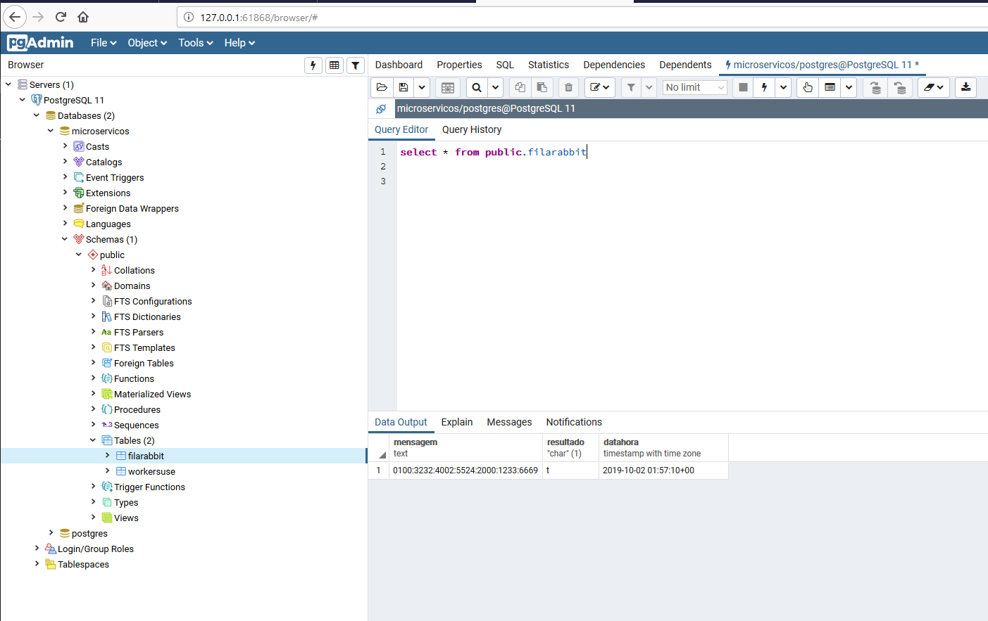Click View Data grid icon in Browser panel
Viewport: 988px width, 621px height.
pos(334,65)
